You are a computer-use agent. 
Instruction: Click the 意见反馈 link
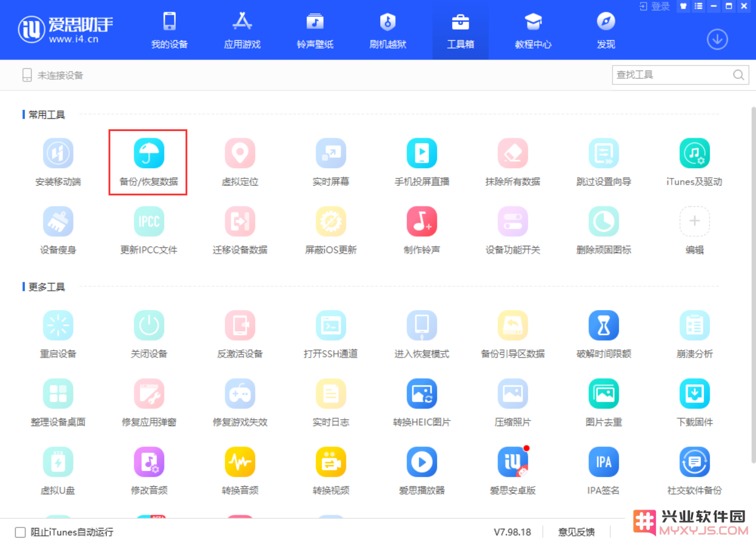point(577,532)
